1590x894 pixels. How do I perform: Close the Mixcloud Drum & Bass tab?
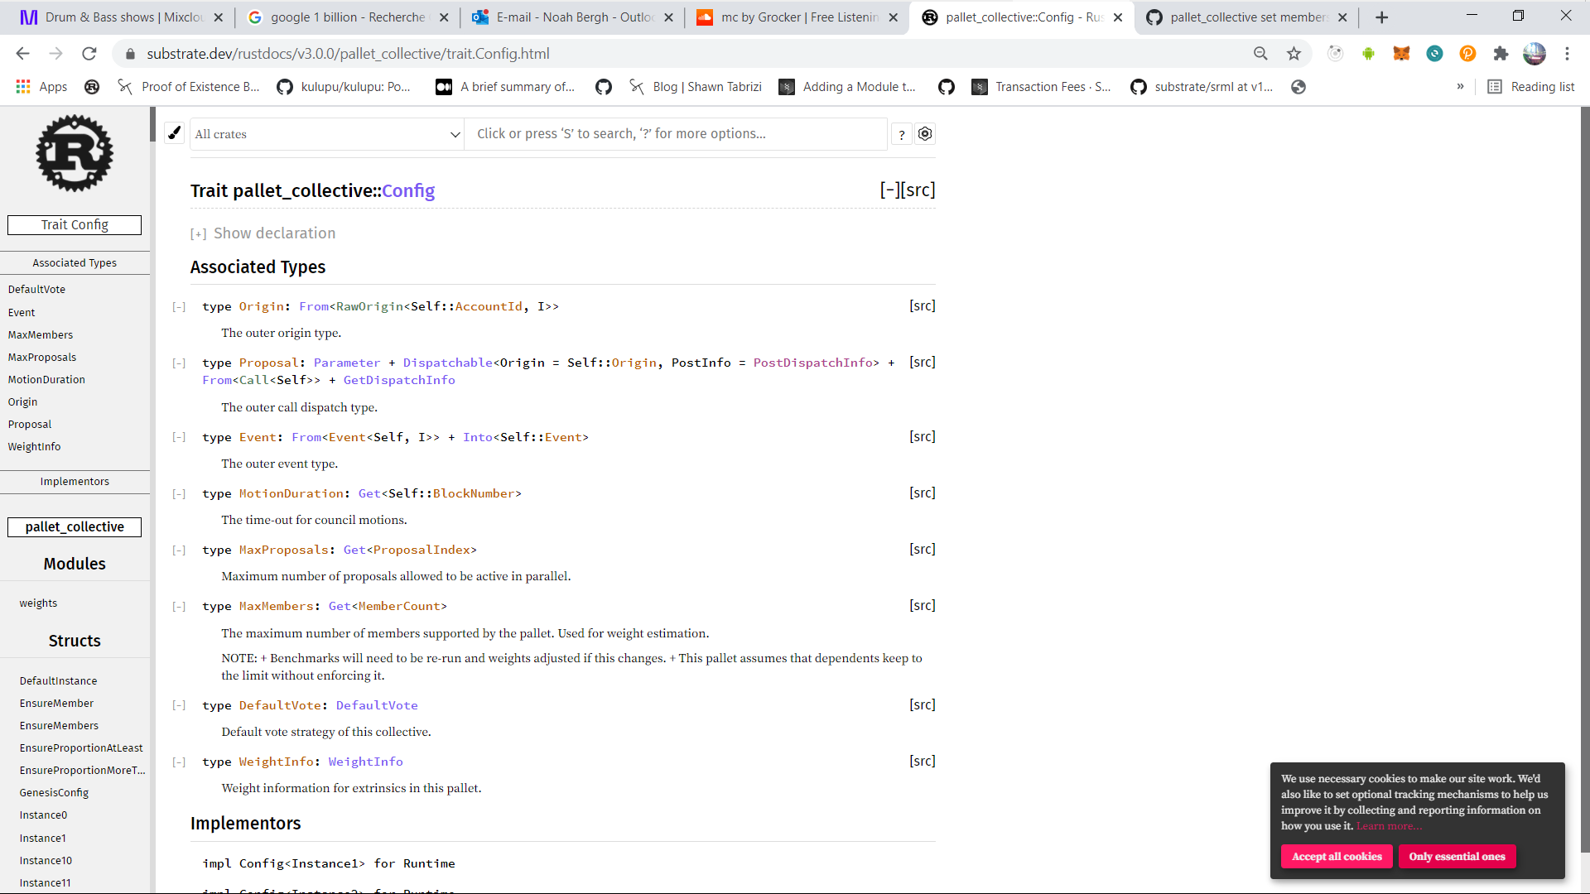219,17
